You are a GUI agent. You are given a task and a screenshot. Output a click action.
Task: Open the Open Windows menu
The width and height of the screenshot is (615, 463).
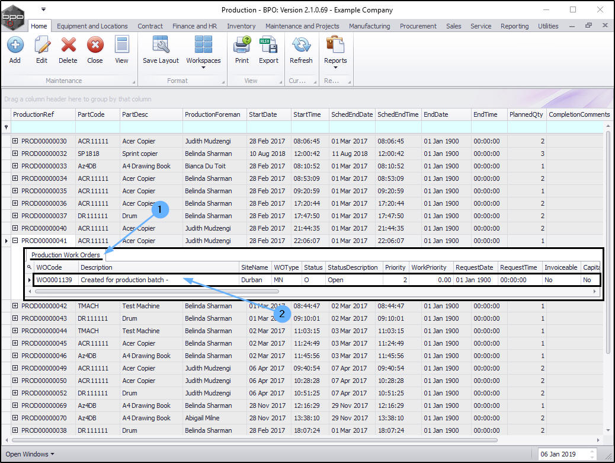pos(30,454)
